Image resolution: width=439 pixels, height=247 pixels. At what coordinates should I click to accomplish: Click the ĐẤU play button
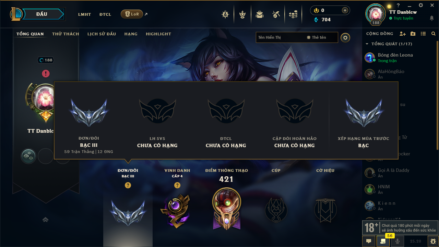tap(41, 14)
